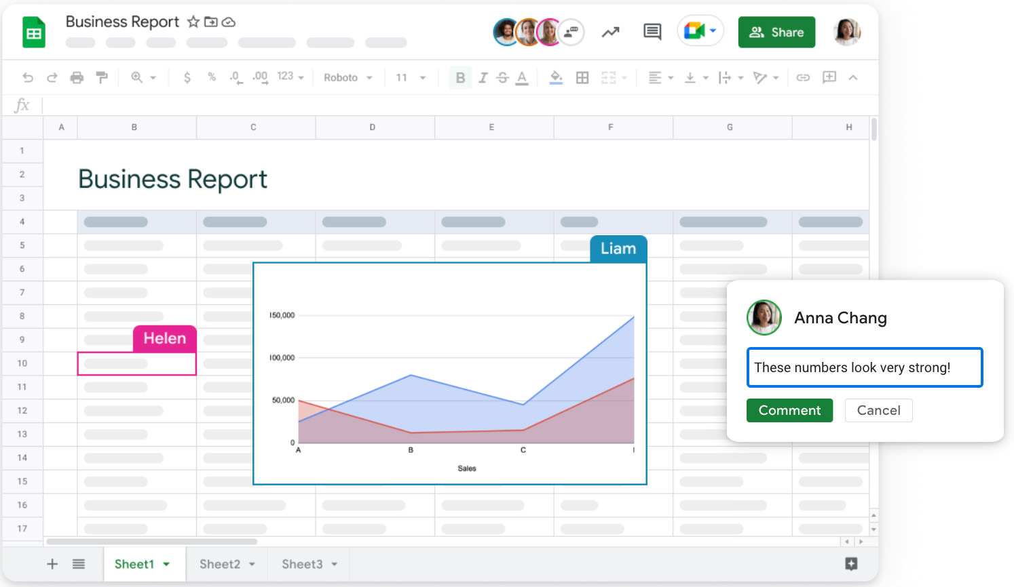Viewport: 1014px width, 587px height.
Task: Format as currency with dollar icon
Action: pyautogui.click(x=187, y=77)
